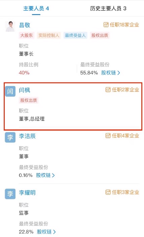Open 李洁辰 name link
The height and width of the screenshot is (237, 144).
[27, 136]
